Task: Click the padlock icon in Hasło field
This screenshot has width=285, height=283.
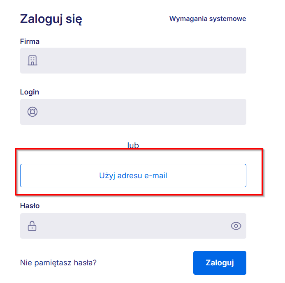Action: (32, 225)
